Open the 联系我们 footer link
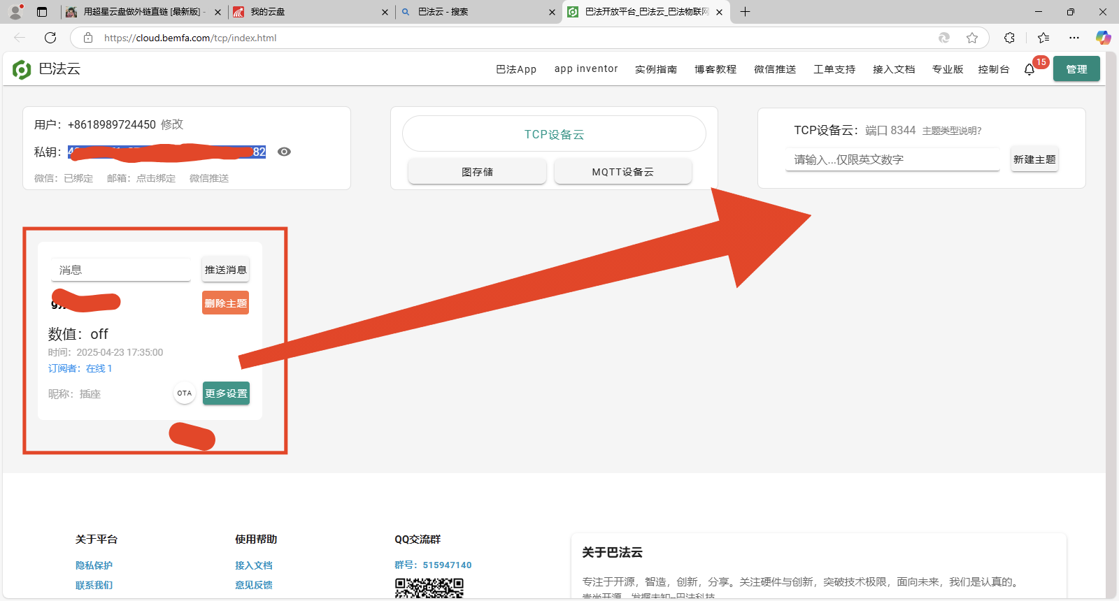 (94, 585)
